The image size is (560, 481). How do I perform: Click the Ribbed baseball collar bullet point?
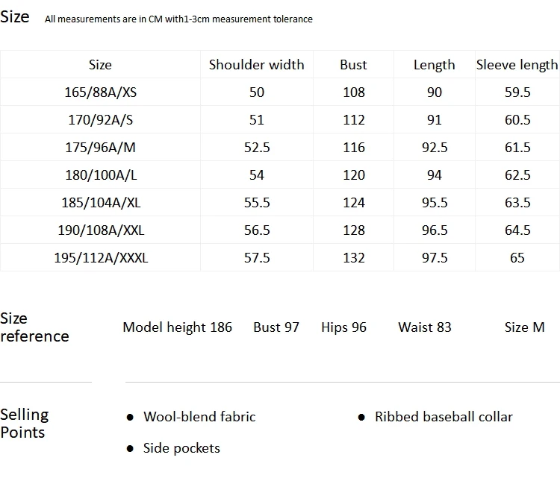(444, 417)
